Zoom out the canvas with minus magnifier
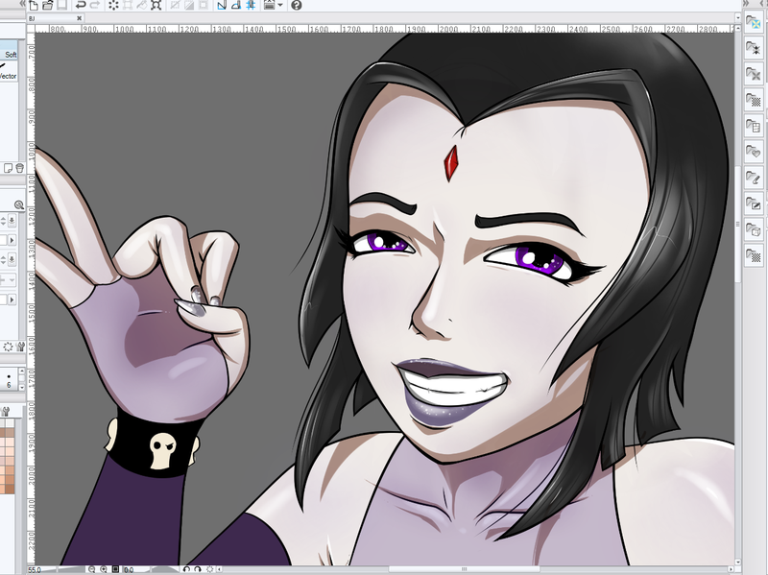 coord(91,569)
